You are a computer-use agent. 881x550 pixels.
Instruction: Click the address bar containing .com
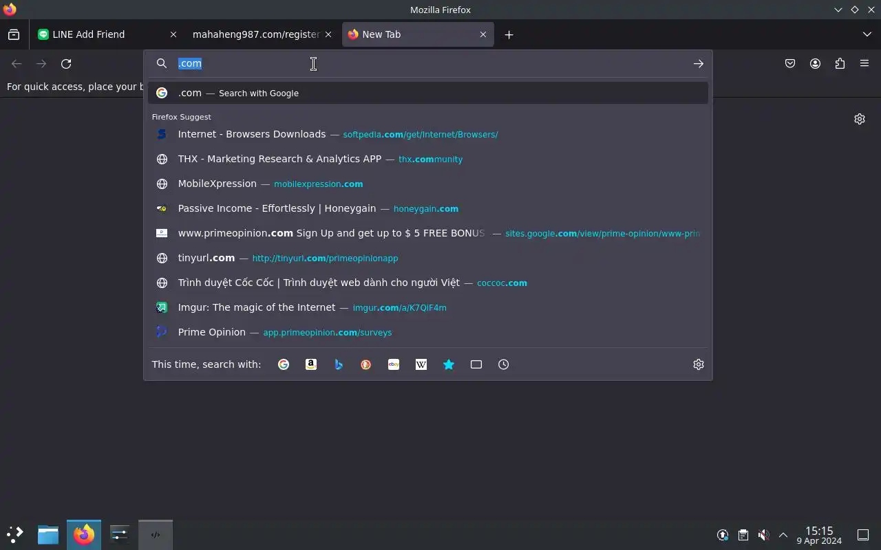tap(427, 63)
